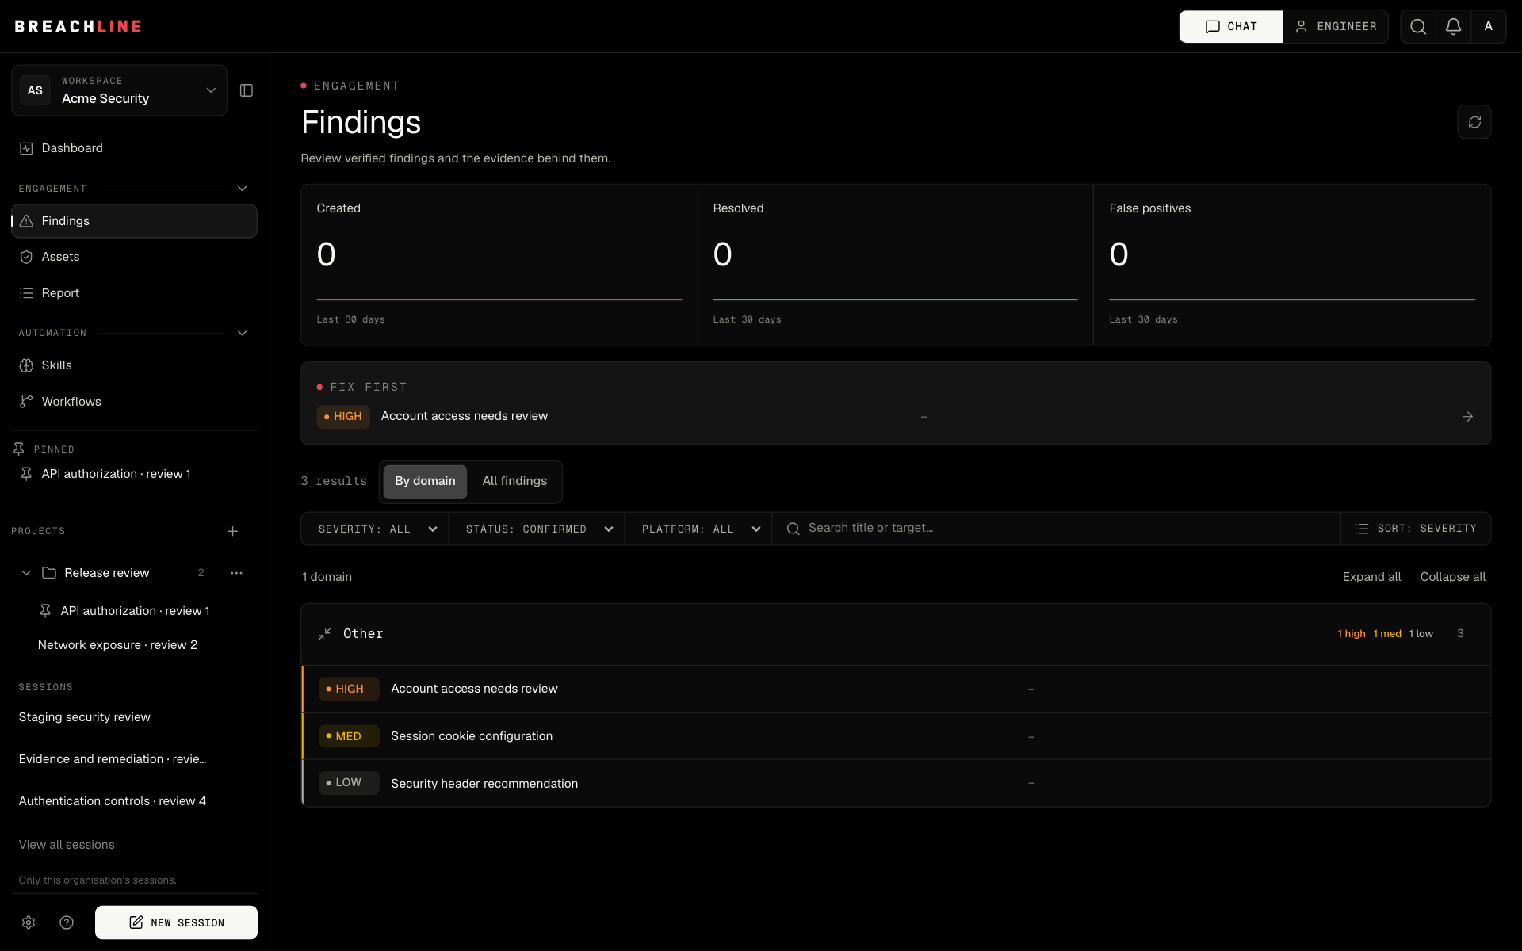Collapse the Release review project tree
Viewport: 1522px width, 951px height.
[26, 573]
